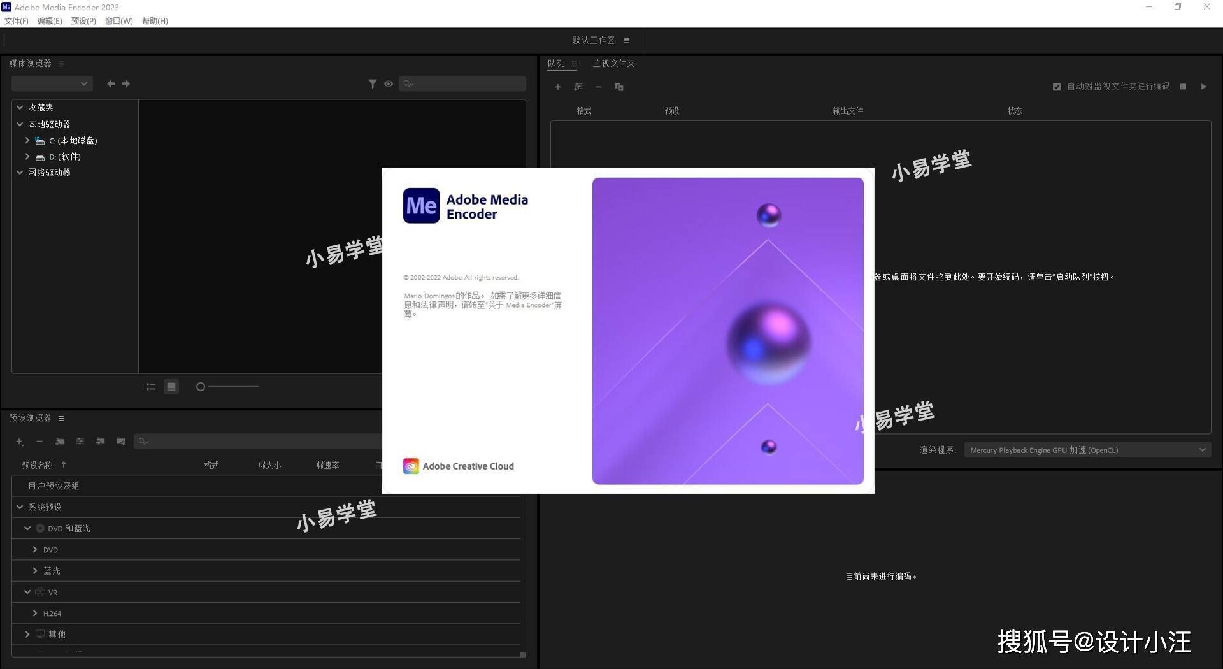Expand the H.264 preset subgroup
Image resolution: width=1223 pixels, height=669 pixels.
coord(35,613)
